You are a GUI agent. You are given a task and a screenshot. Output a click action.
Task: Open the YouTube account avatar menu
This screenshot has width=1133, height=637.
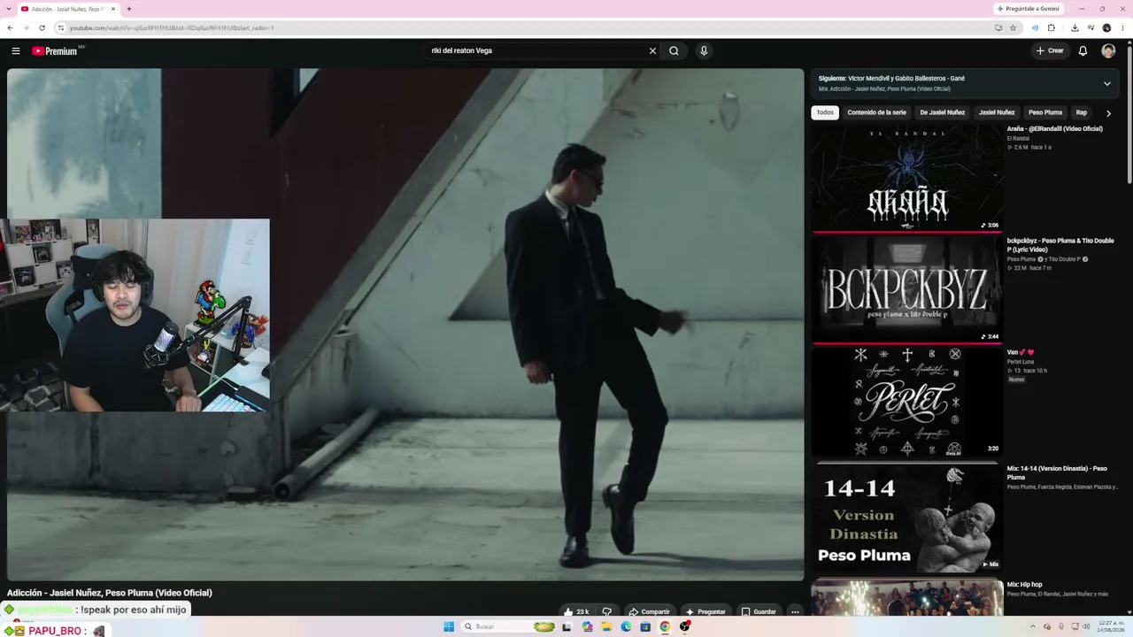1108,51
